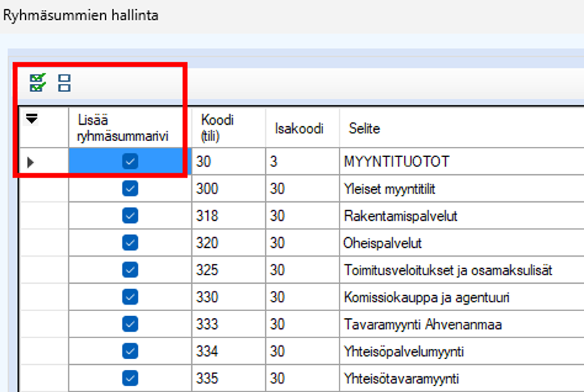Toggle checkbox for code 325 row
The image size is (584, 392).
[130, 270]
